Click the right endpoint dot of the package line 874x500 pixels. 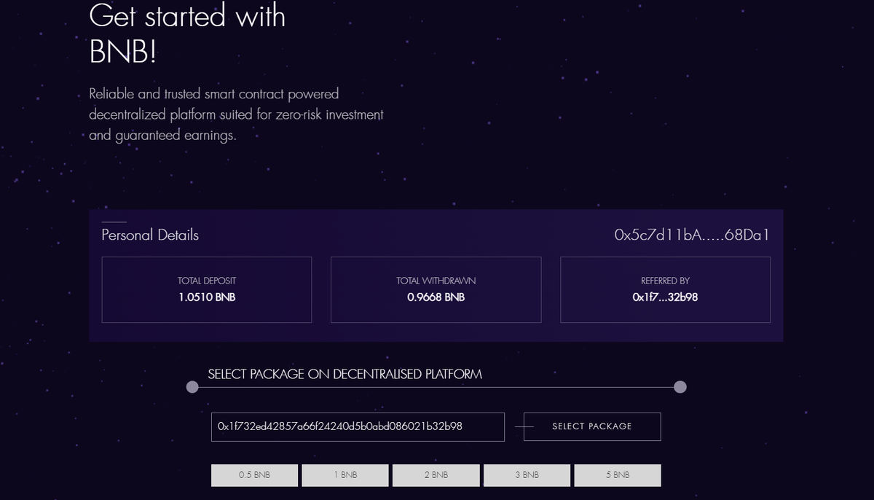(680, 387)
